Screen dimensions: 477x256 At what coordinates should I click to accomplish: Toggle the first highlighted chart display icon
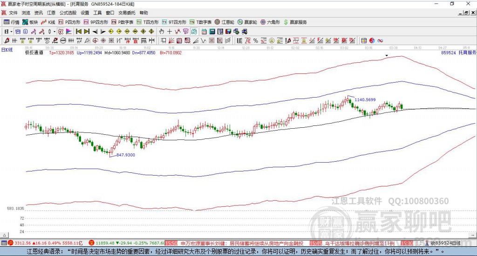[18, 32]
